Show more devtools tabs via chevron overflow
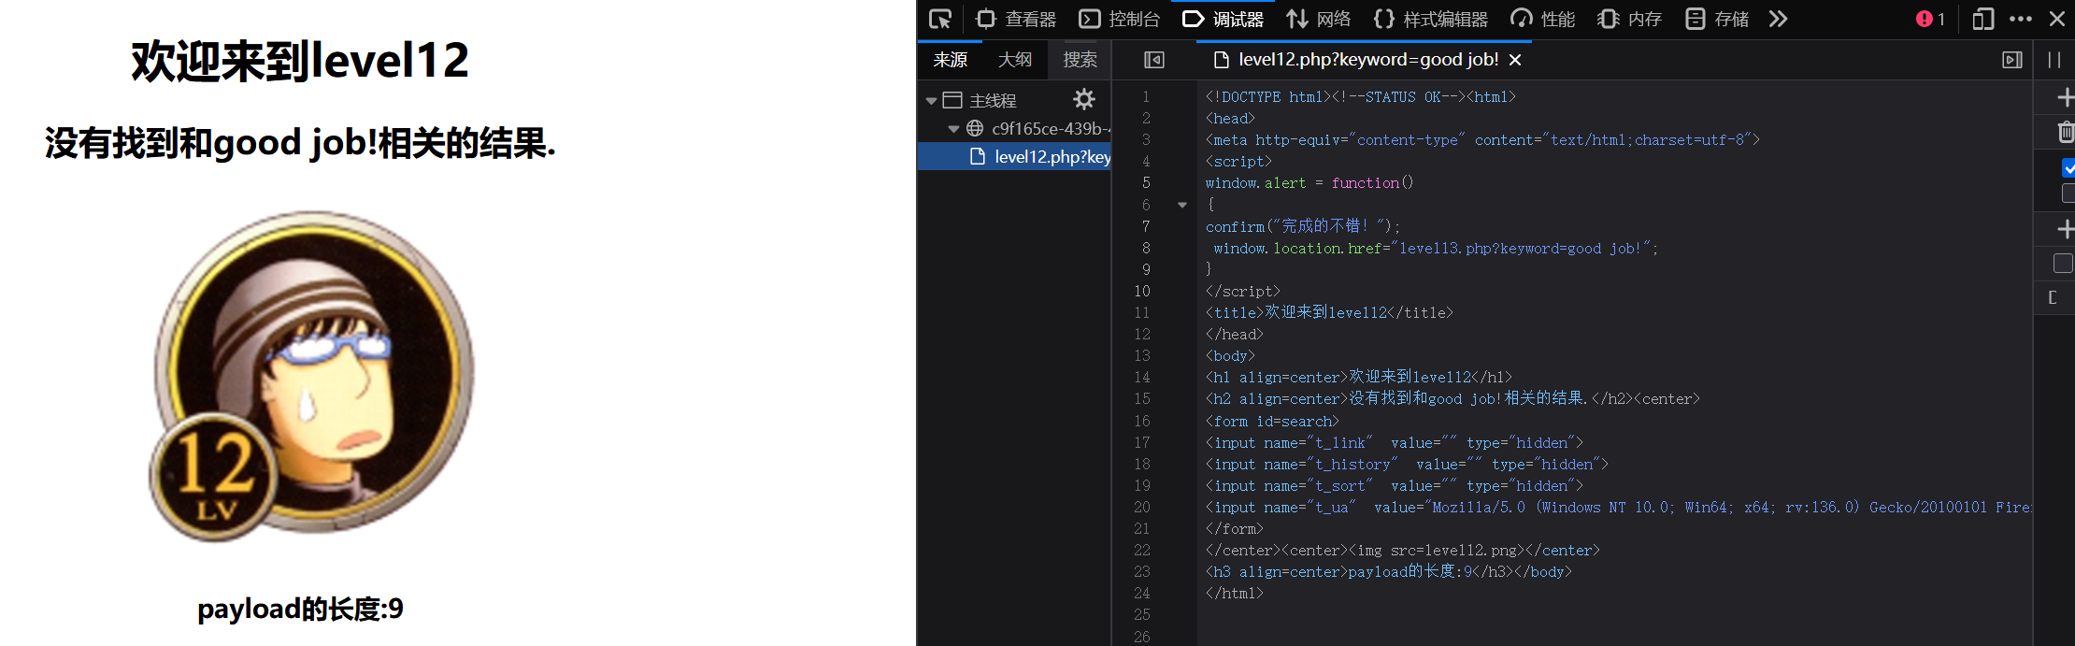The image size is (2075, 646). coord(1778,19)
